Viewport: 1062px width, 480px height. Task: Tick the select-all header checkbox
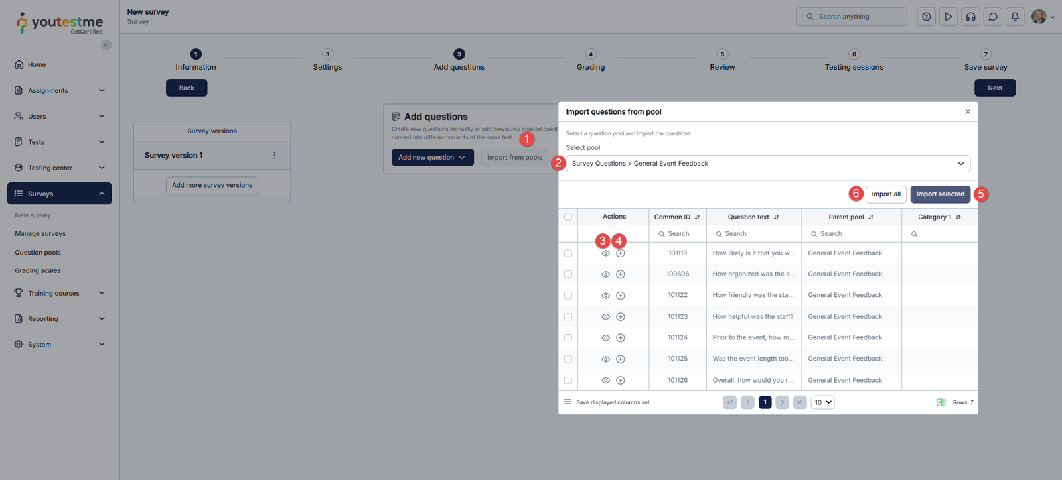click(x=568, y=217)
